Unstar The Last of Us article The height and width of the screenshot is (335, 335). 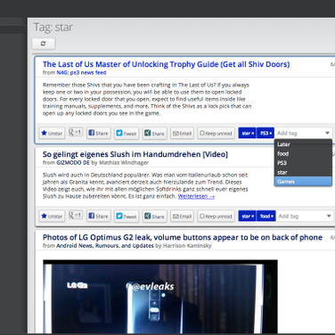[52, 133]
